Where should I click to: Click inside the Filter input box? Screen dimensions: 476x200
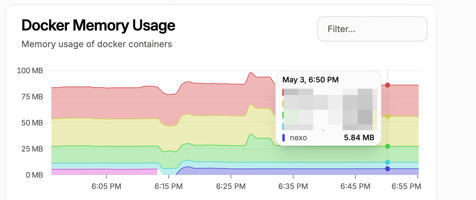pos(372,29)
